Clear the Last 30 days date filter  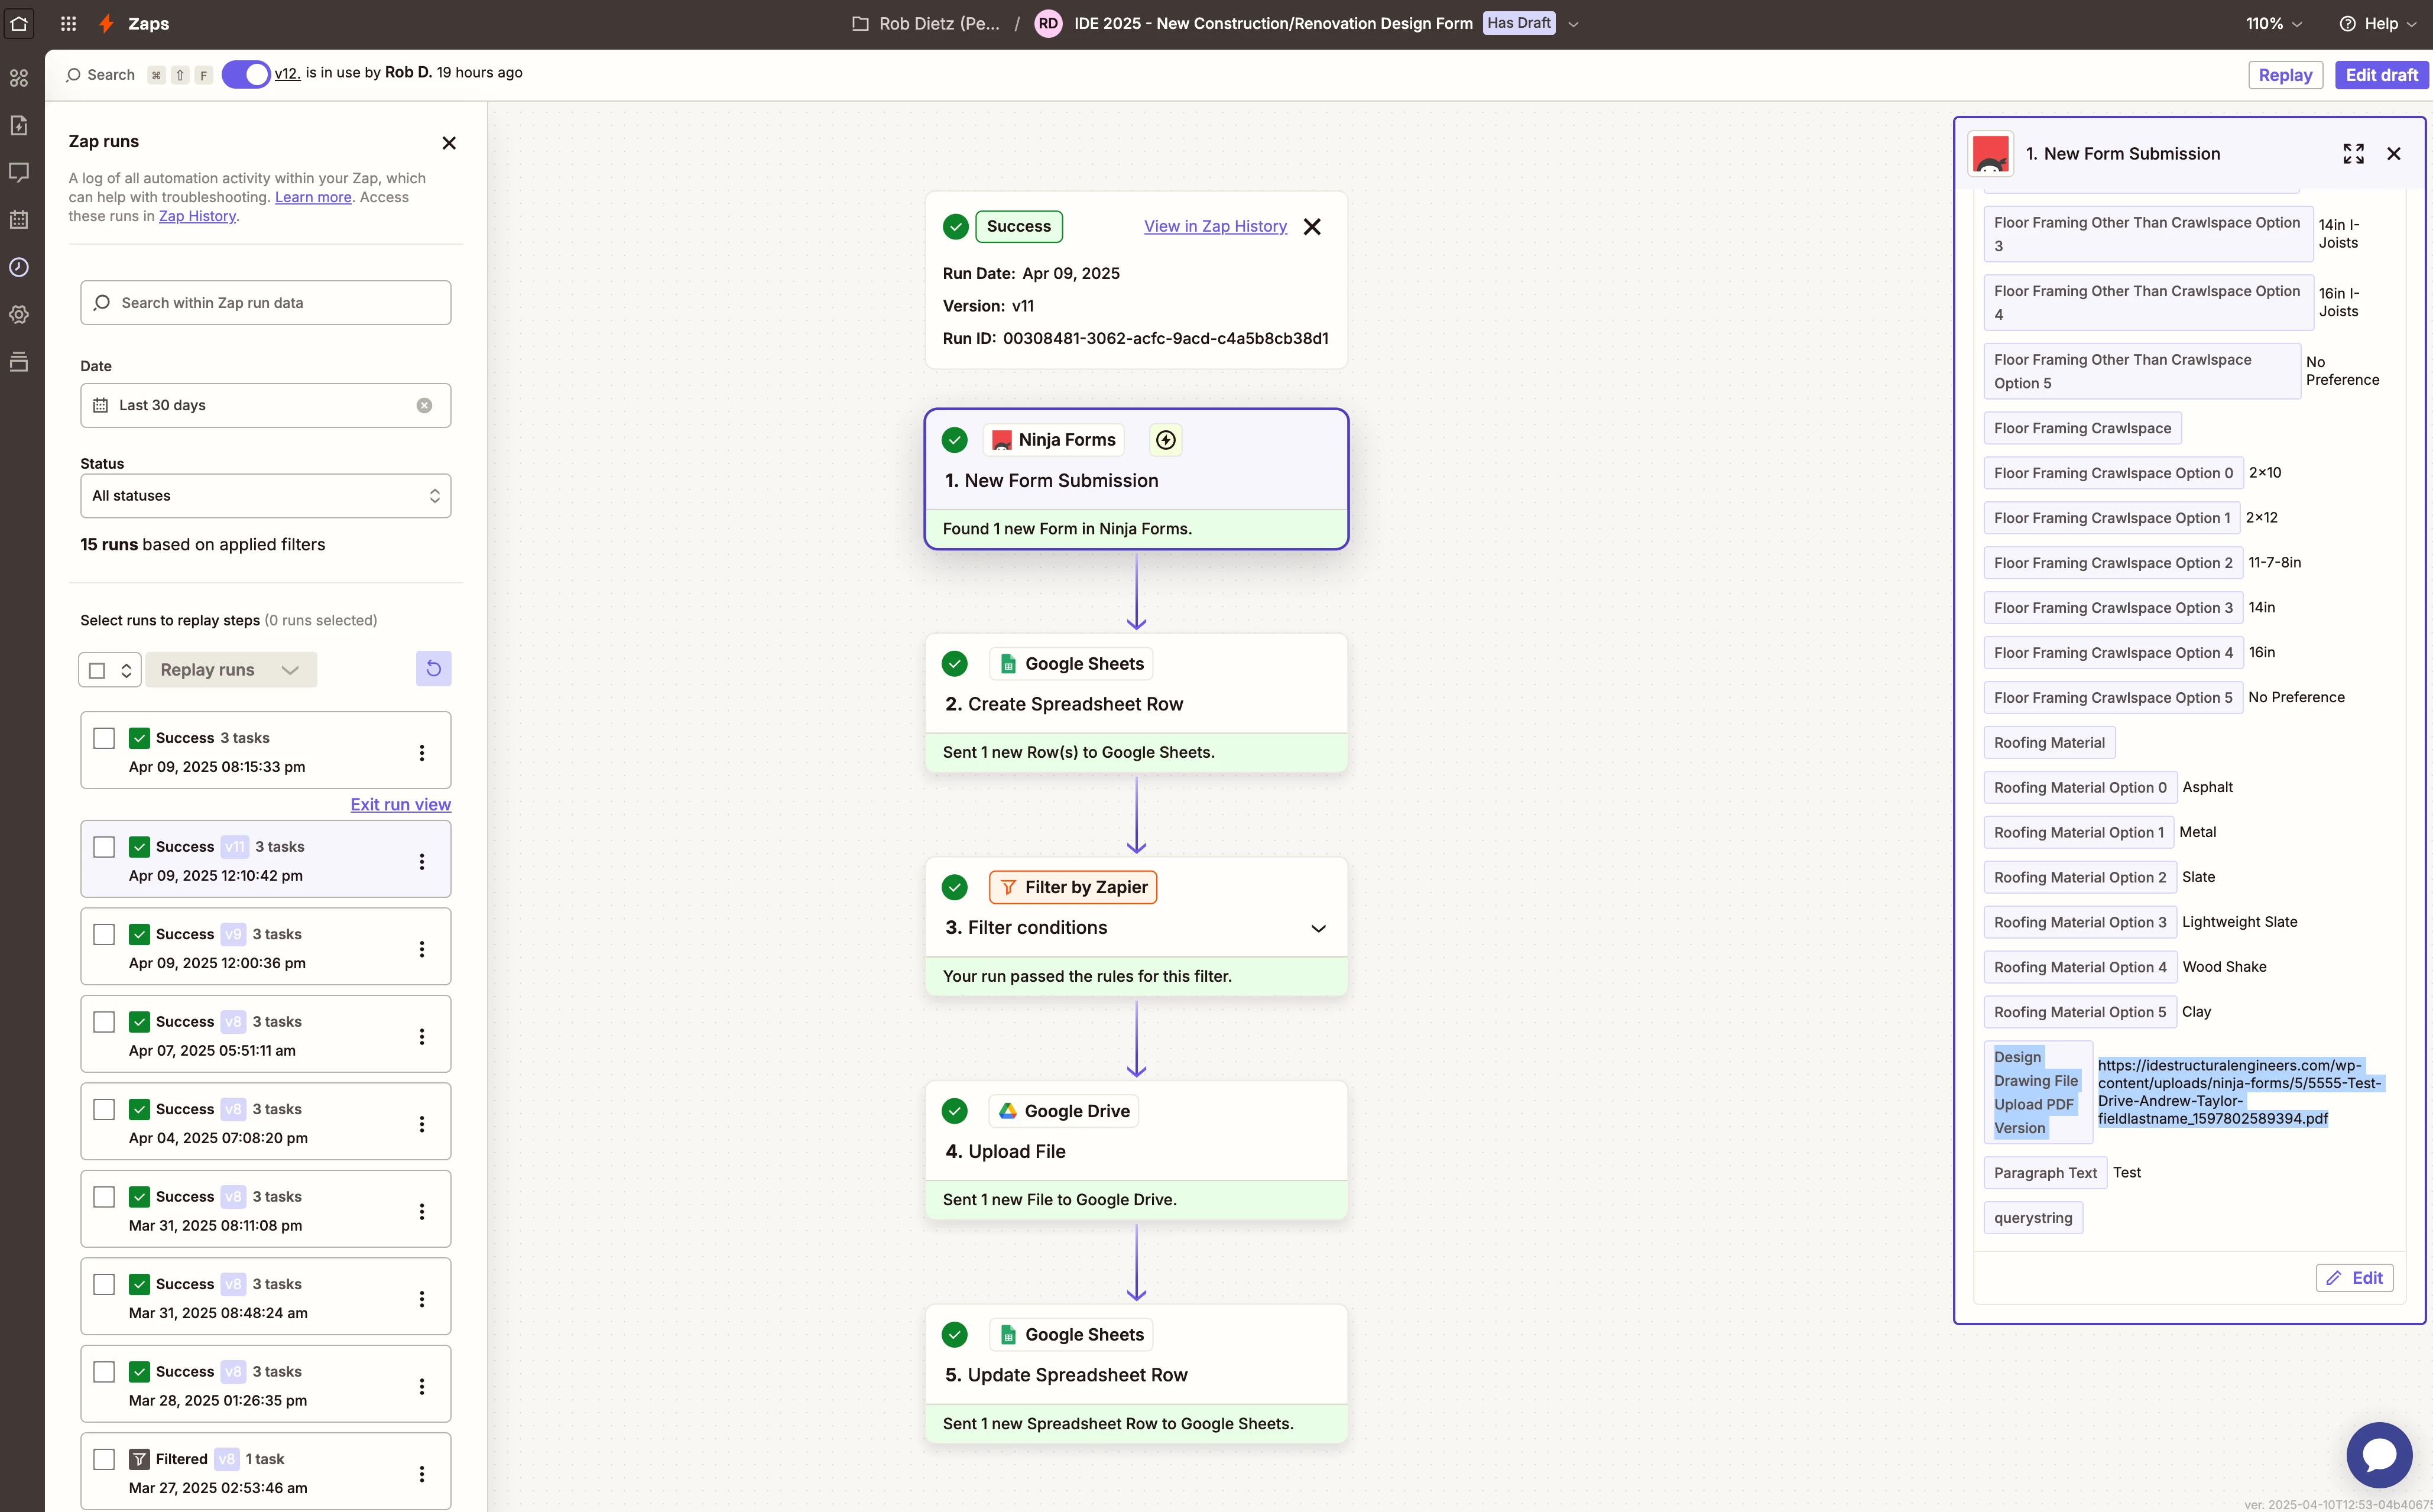424,405
